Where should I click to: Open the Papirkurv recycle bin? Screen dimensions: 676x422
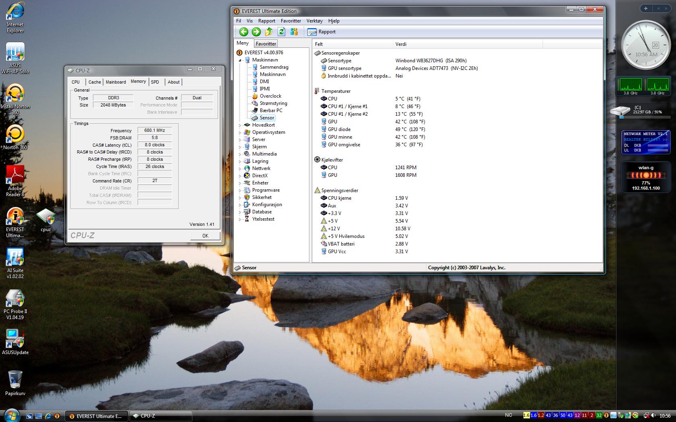click(x=15, y=383)
